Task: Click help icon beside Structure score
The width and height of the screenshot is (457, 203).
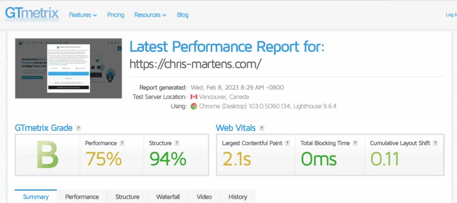Action: pyautogui.click(x=177, y=143)
